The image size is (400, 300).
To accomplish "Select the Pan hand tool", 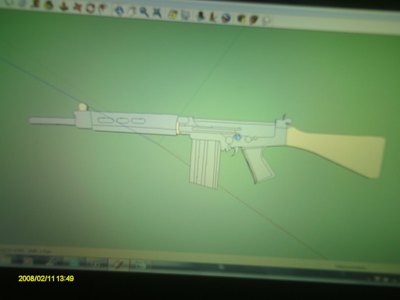I will click(132, 11).
